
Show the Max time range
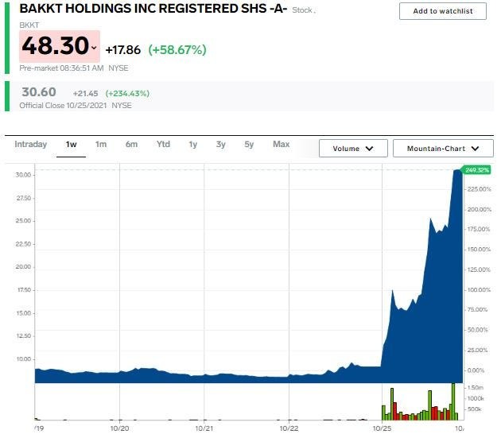click(281, 145)
